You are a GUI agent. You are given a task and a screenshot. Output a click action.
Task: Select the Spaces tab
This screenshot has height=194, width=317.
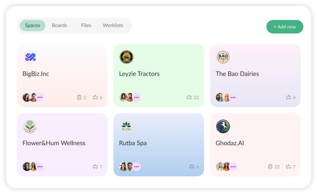[33, 25]
